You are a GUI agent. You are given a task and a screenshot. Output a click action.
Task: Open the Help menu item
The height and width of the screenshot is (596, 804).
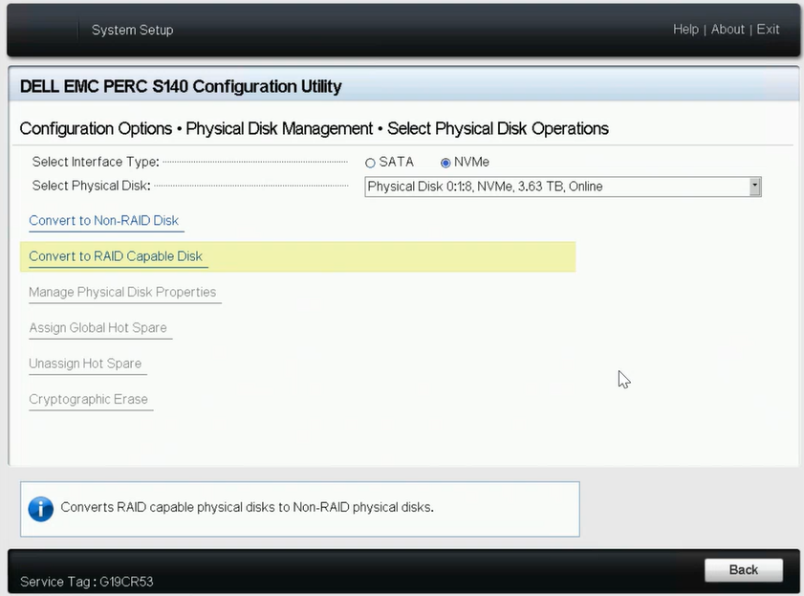(x=685, y=30)
